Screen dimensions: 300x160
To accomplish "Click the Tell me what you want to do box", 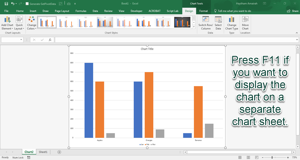I will pyautogui.click(x=234, y=11).
